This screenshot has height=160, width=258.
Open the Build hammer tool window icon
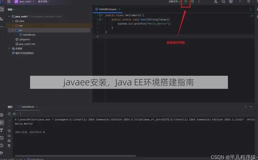[2, 130]
